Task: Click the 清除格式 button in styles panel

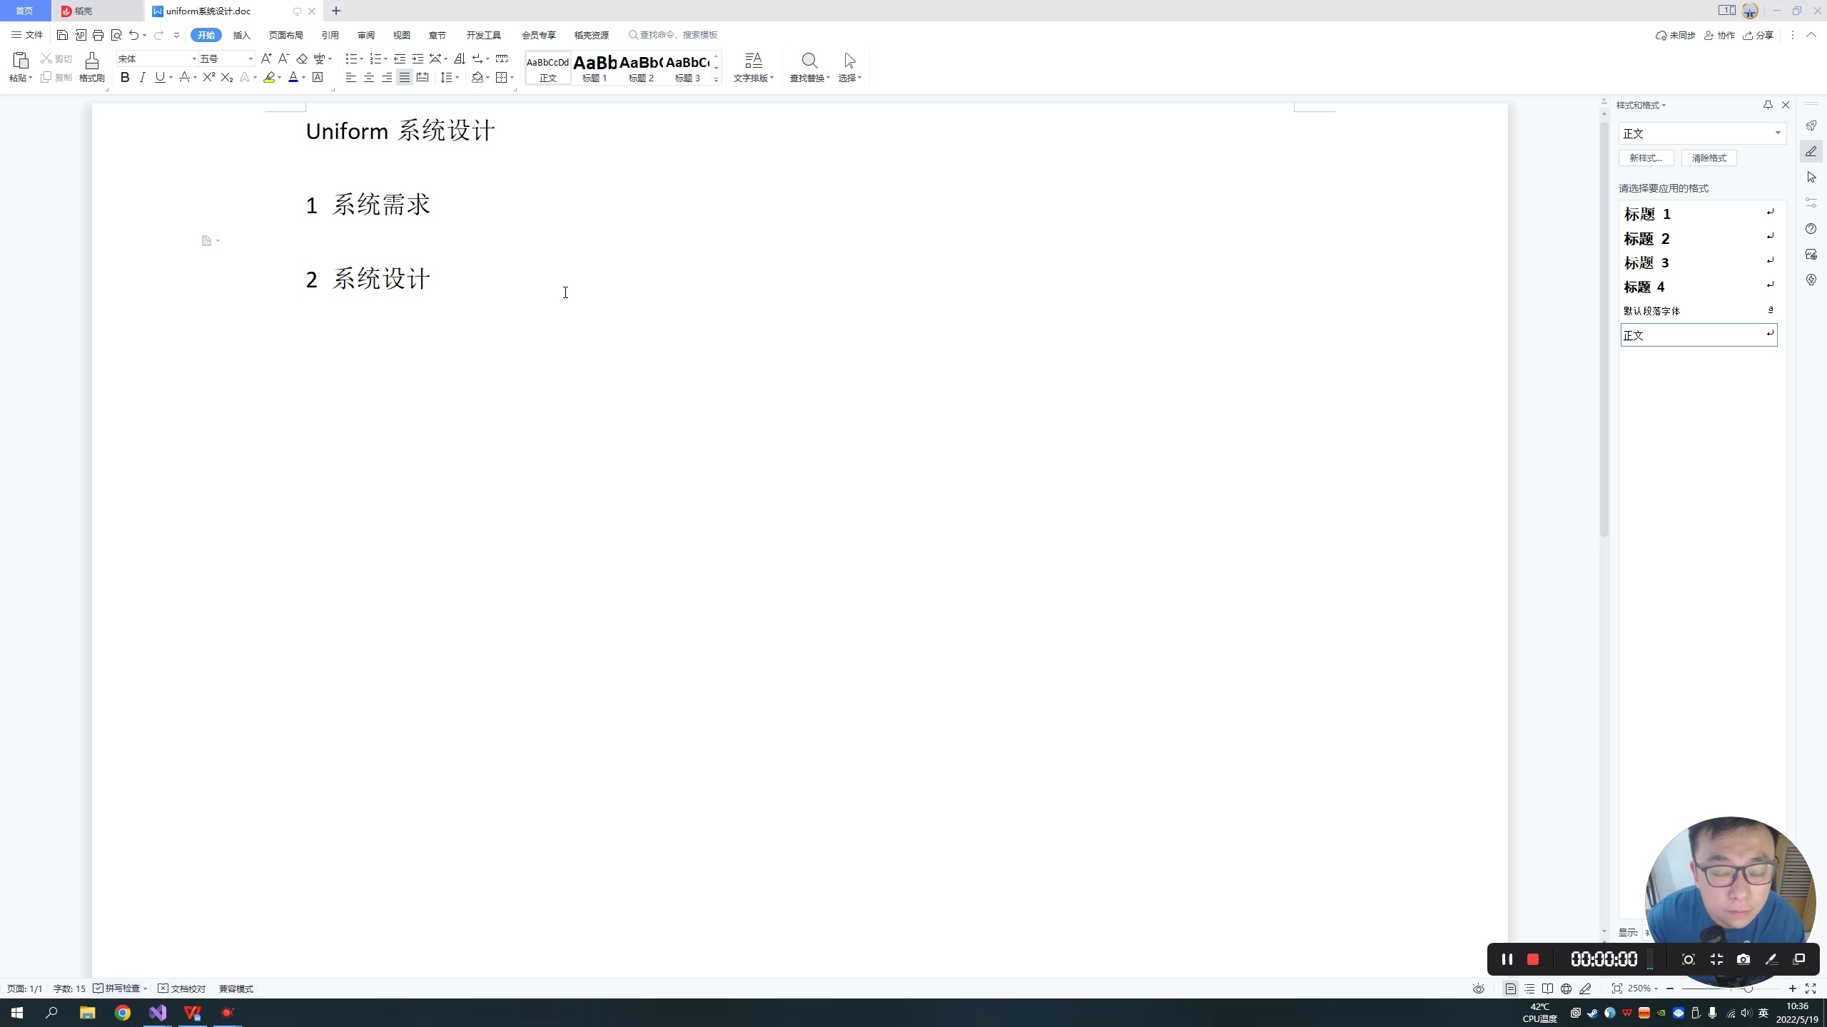Action: [x=1709, y=158]
